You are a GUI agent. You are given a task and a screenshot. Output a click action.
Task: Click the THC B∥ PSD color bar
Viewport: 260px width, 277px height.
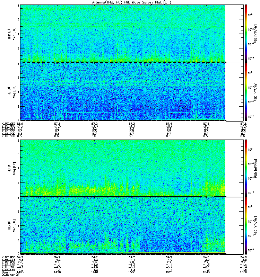coord(246,225)
